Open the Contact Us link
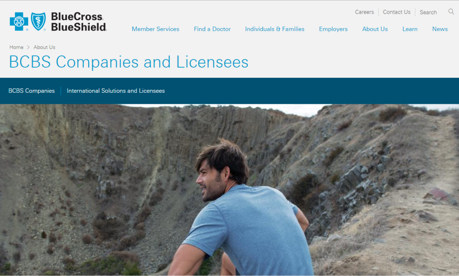The image size is (459, 276). click(x=397, y=12)
